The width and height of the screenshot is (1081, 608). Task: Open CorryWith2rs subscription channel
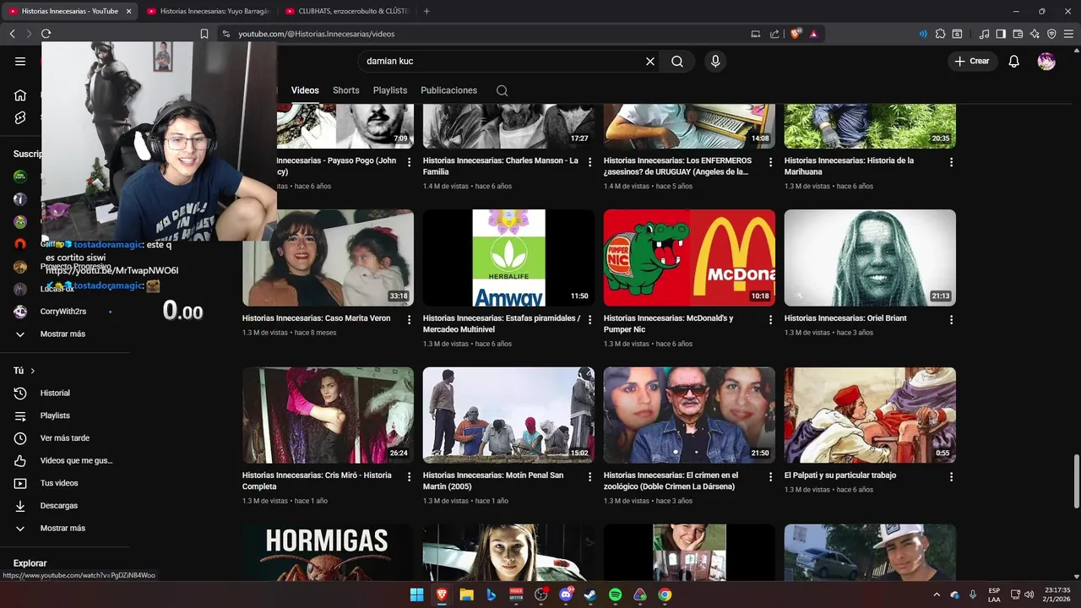pos(63,312)
